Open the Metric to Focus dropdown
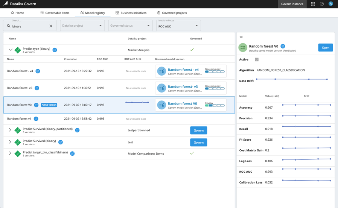Image resolution: width=338 pixels, height=208 pixels. pyautogui.click(x=178, y=26)
